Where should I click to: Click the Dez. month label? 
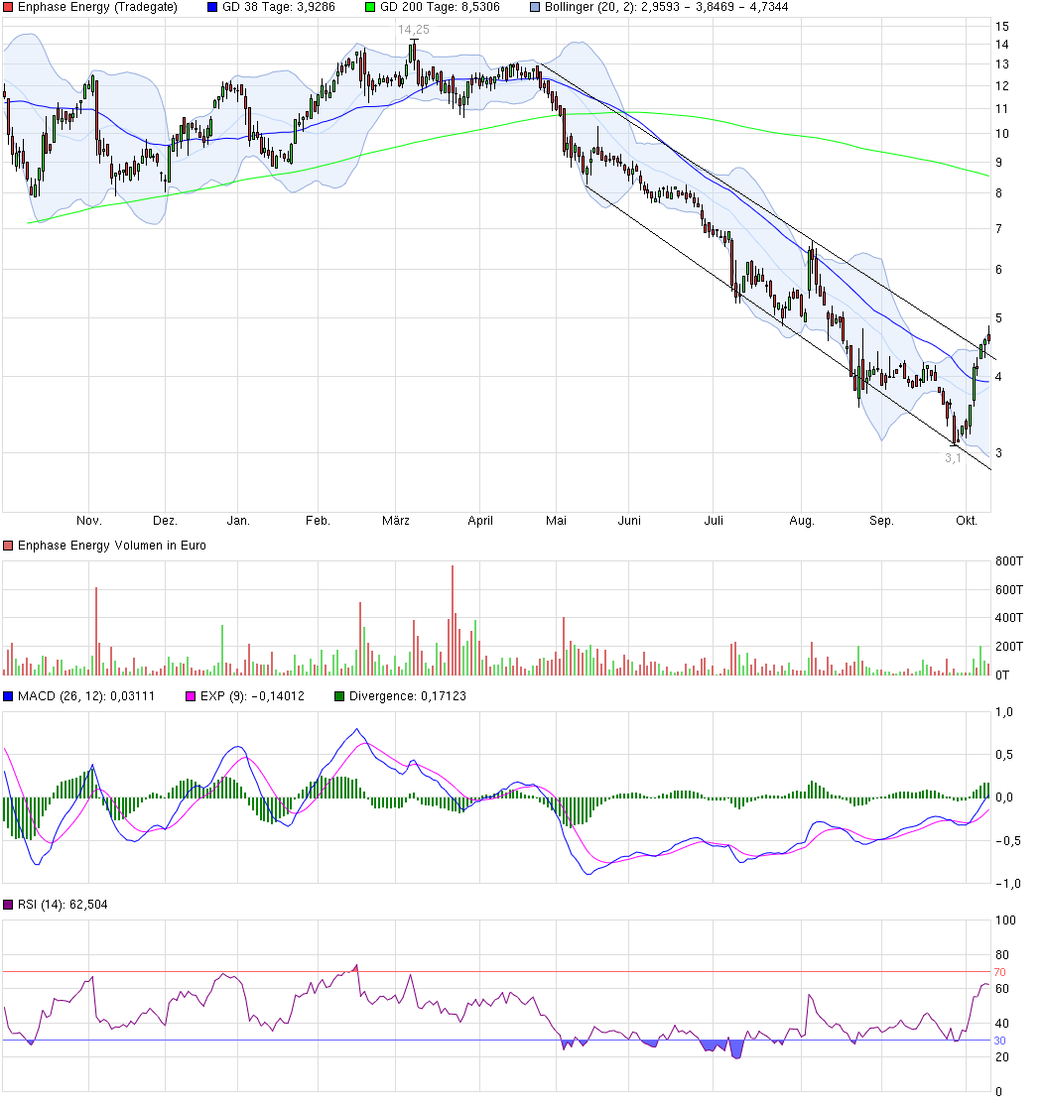pos(165,521)
